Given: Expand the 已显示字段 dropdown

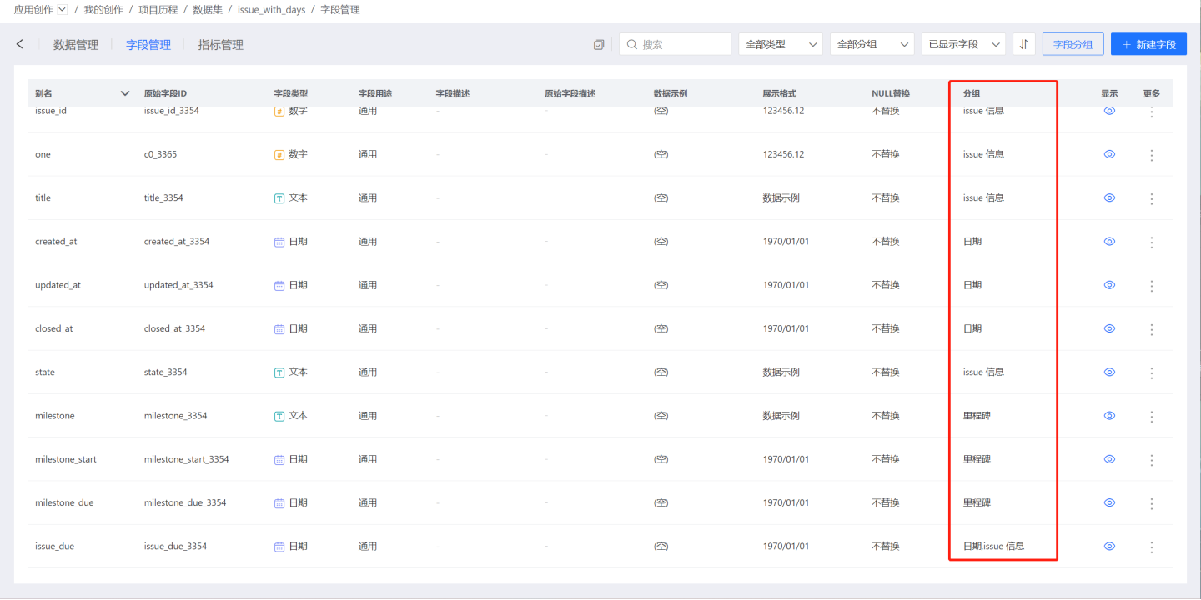Looking at the screenshot, I should [963, 44].
